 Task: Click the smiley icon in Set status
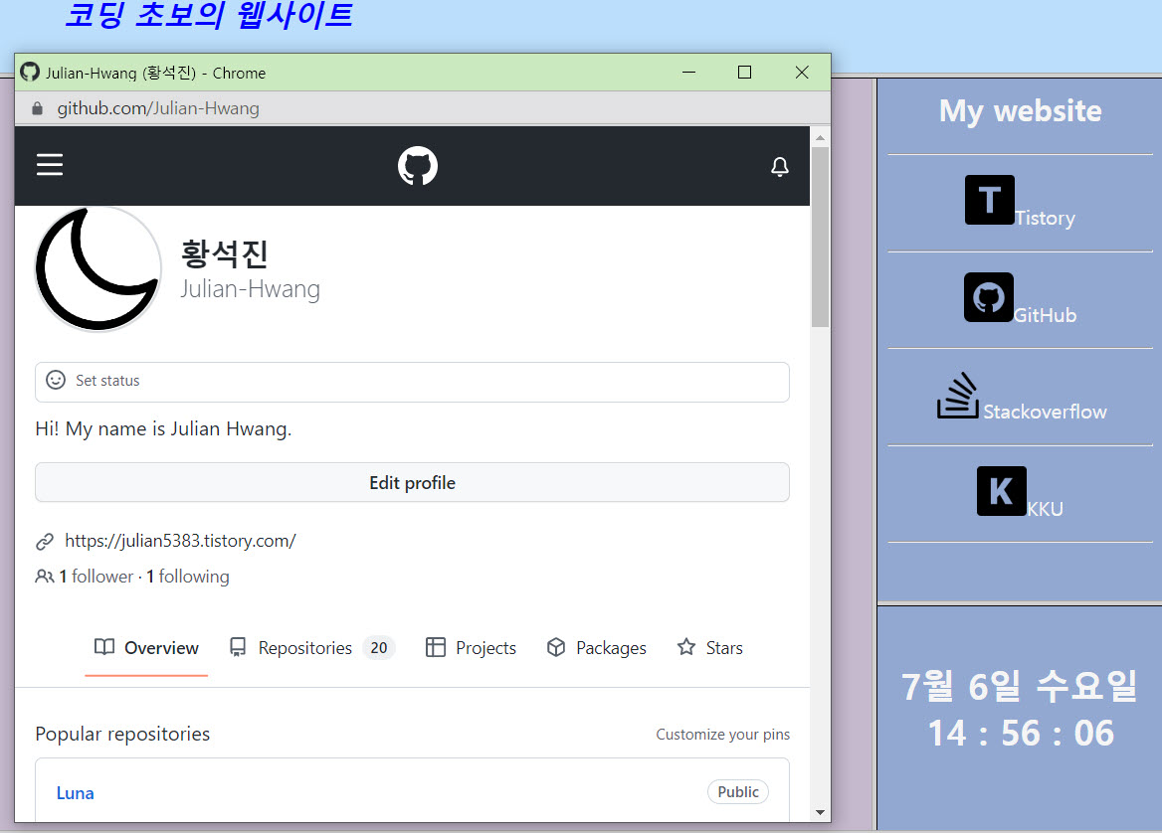click(56, 380)
